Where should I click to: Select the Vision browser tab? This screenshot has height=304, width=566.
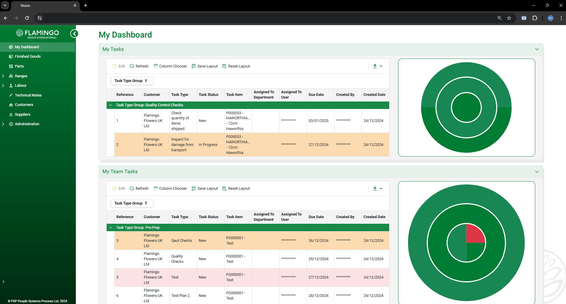click(45, 6)
